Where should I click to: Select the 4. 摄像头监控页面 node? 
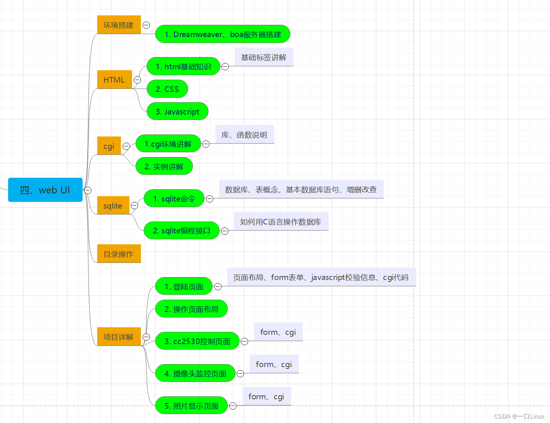click(x=195, y=373)
